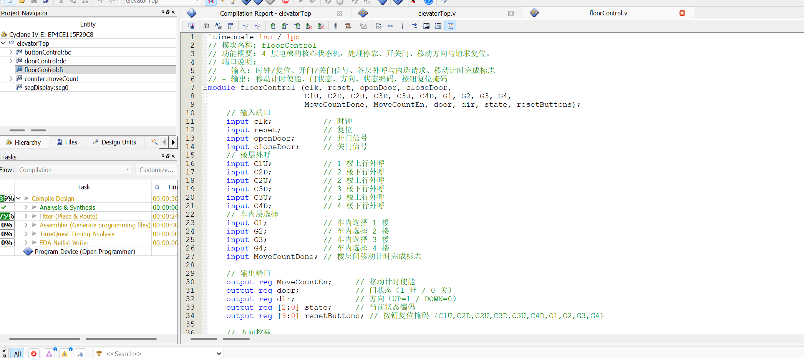Click the Insert Template scroll icon
804x358 pixels.
[348, 26]
